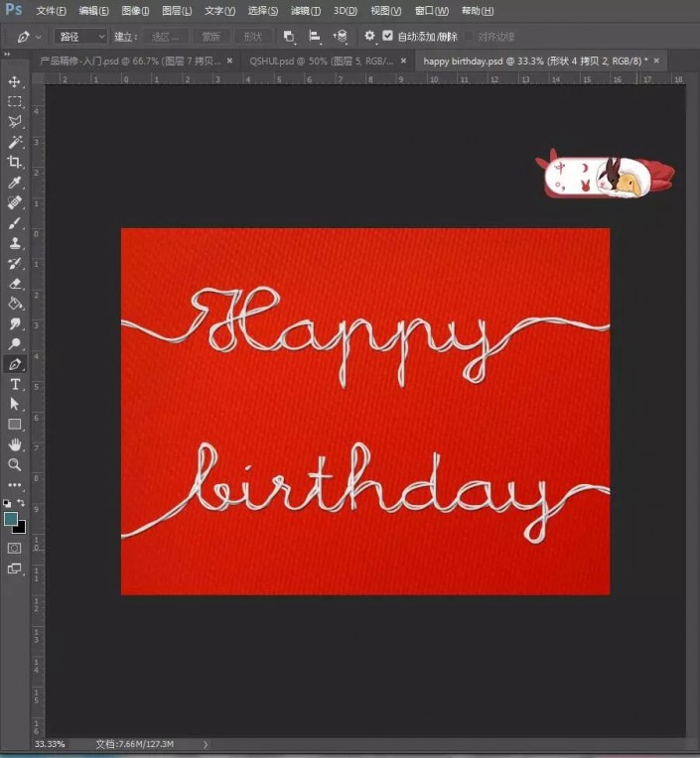Click the Photoshop Ps logo
Screen dimensions: 700x758
click(14, 9)
